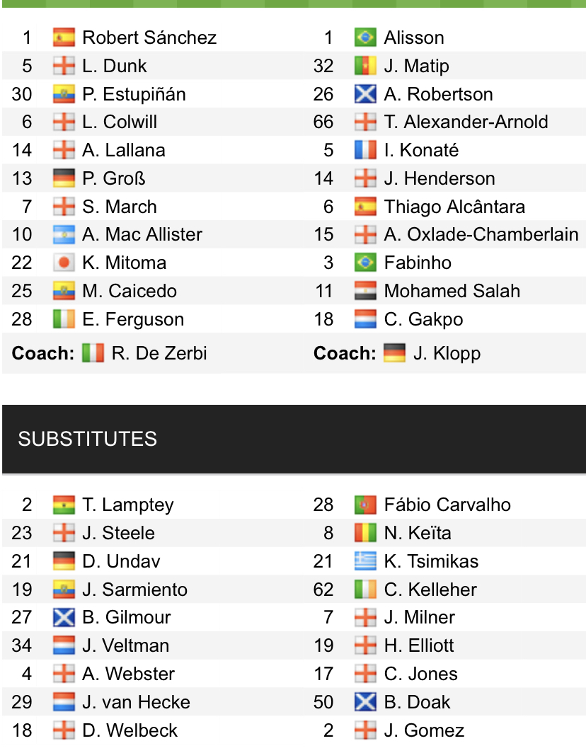The height and width of the screenshot is (753, 586).
Task: Open substitute D. Welbeck
Action: tap(130, 730)
